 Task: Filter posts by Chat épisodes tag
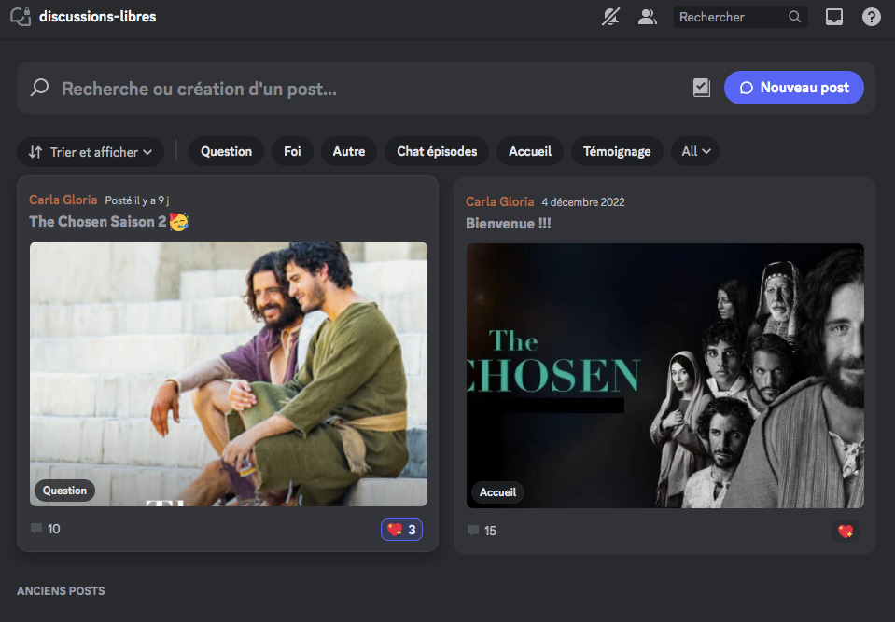tap(437, 152)
